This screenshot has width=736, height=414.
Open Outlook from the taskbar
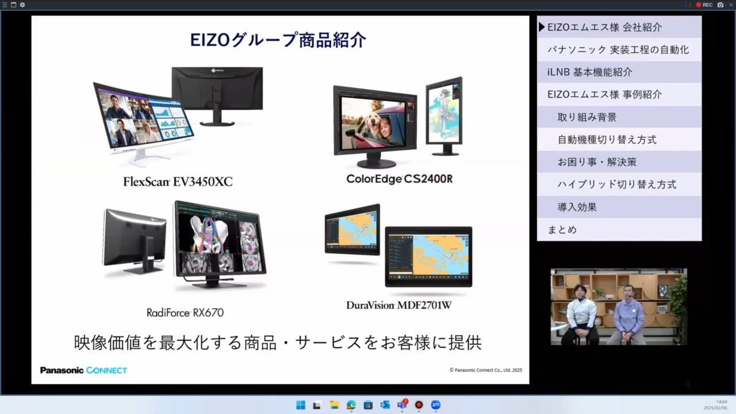385,405
